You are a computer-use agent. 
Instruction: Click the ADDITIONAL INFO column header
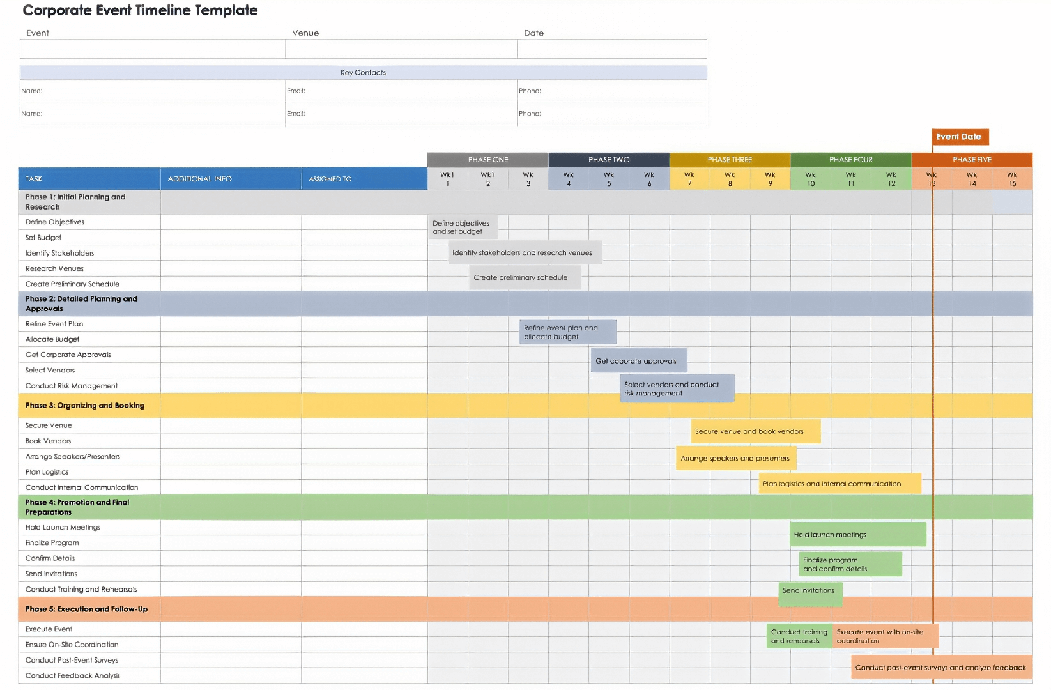(231, 179)
